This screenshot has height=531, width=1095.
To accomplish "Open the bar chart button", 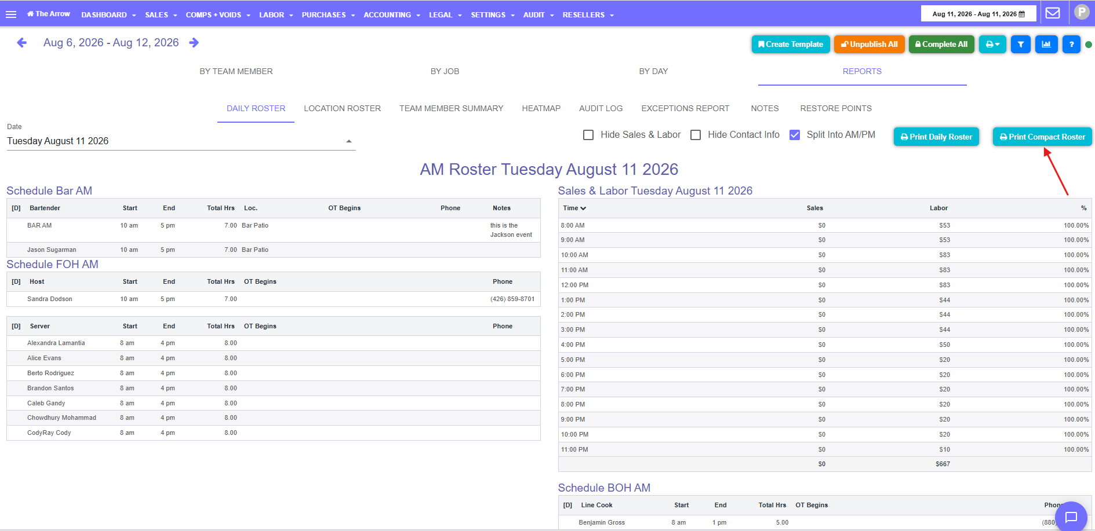I will [x=1046, y=44].
